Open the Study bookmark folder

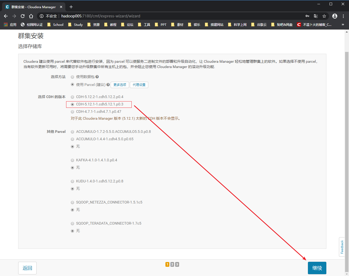75,25
